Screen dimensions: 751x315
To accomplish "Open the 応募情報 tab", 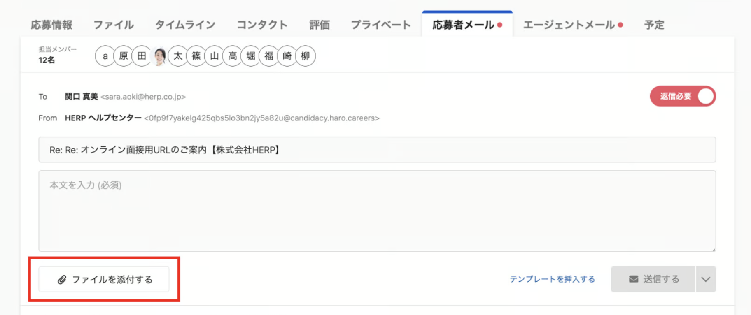I will [x=51, y=25].
